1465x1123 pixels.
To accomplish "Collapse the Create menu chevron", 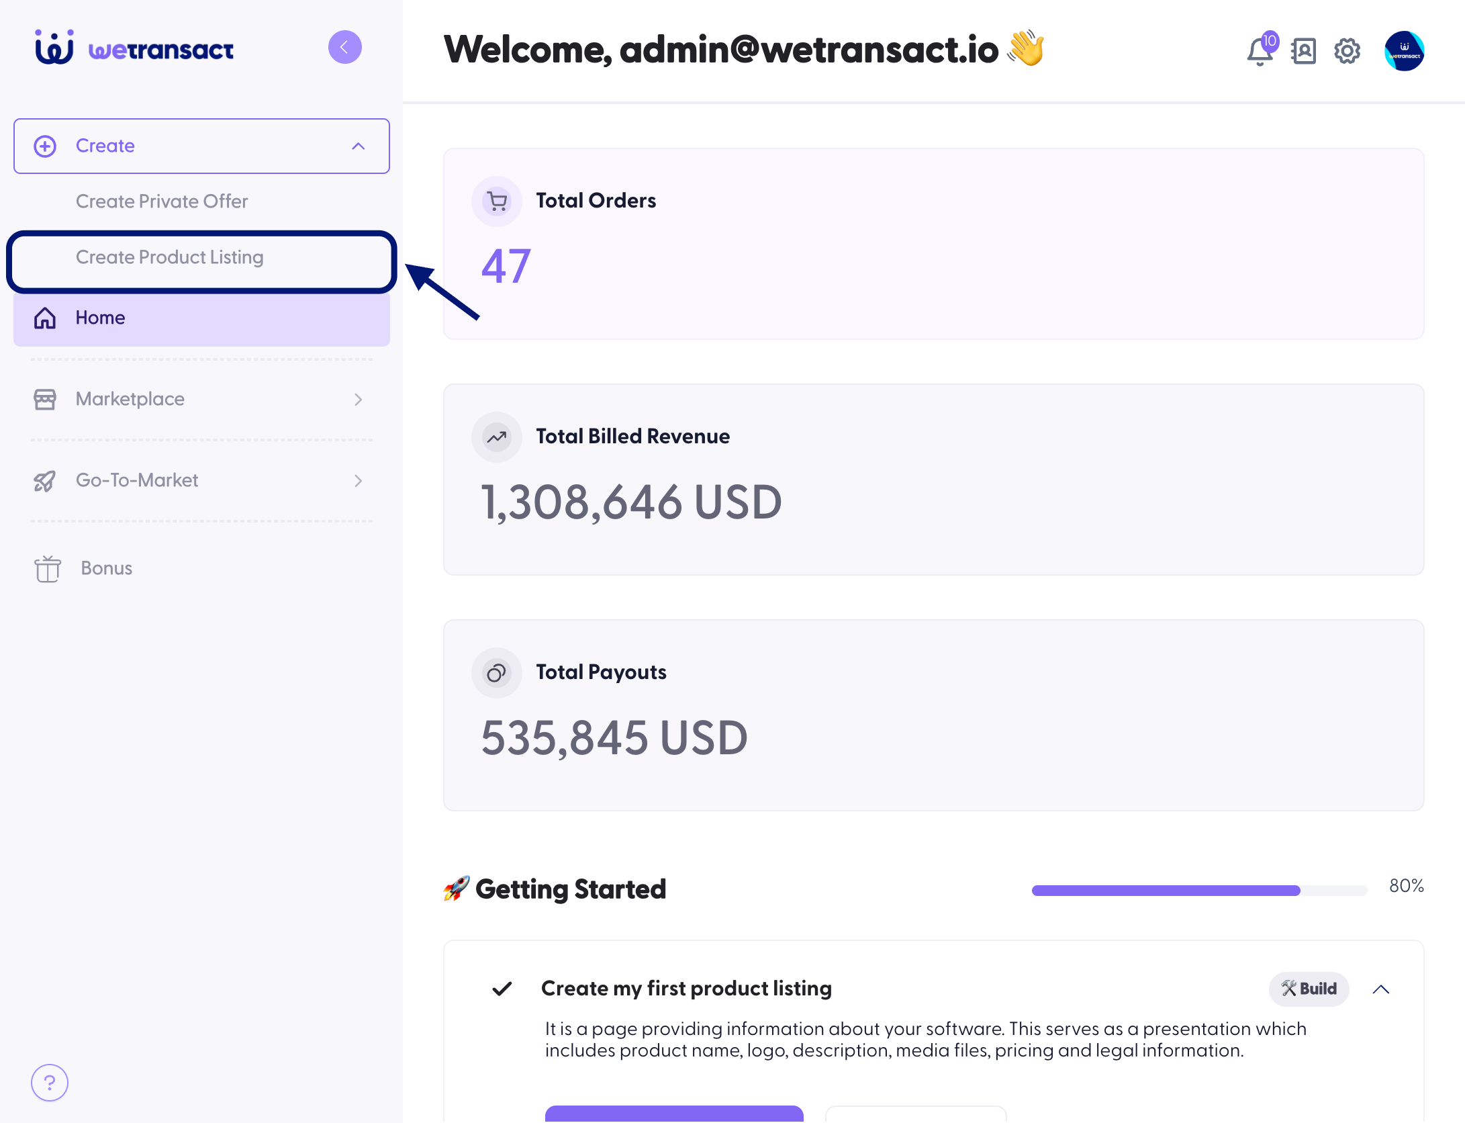I will pos(359,146).
